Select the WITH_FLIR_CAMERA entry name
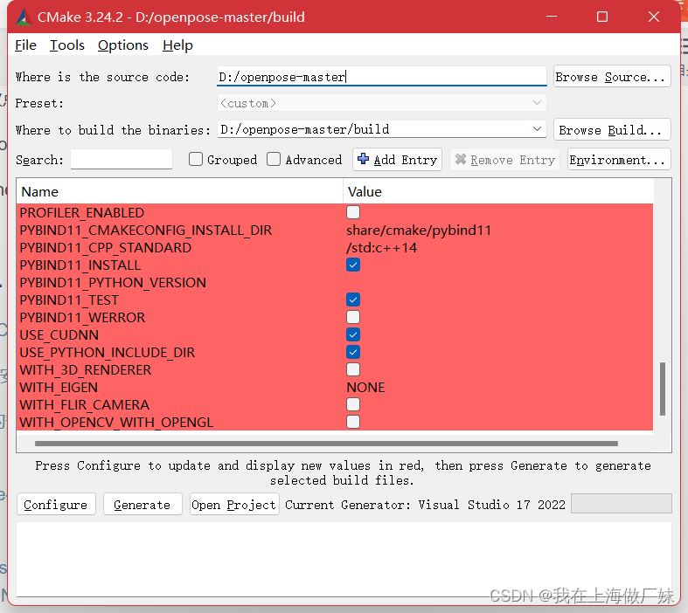 [x=84, y=405]
